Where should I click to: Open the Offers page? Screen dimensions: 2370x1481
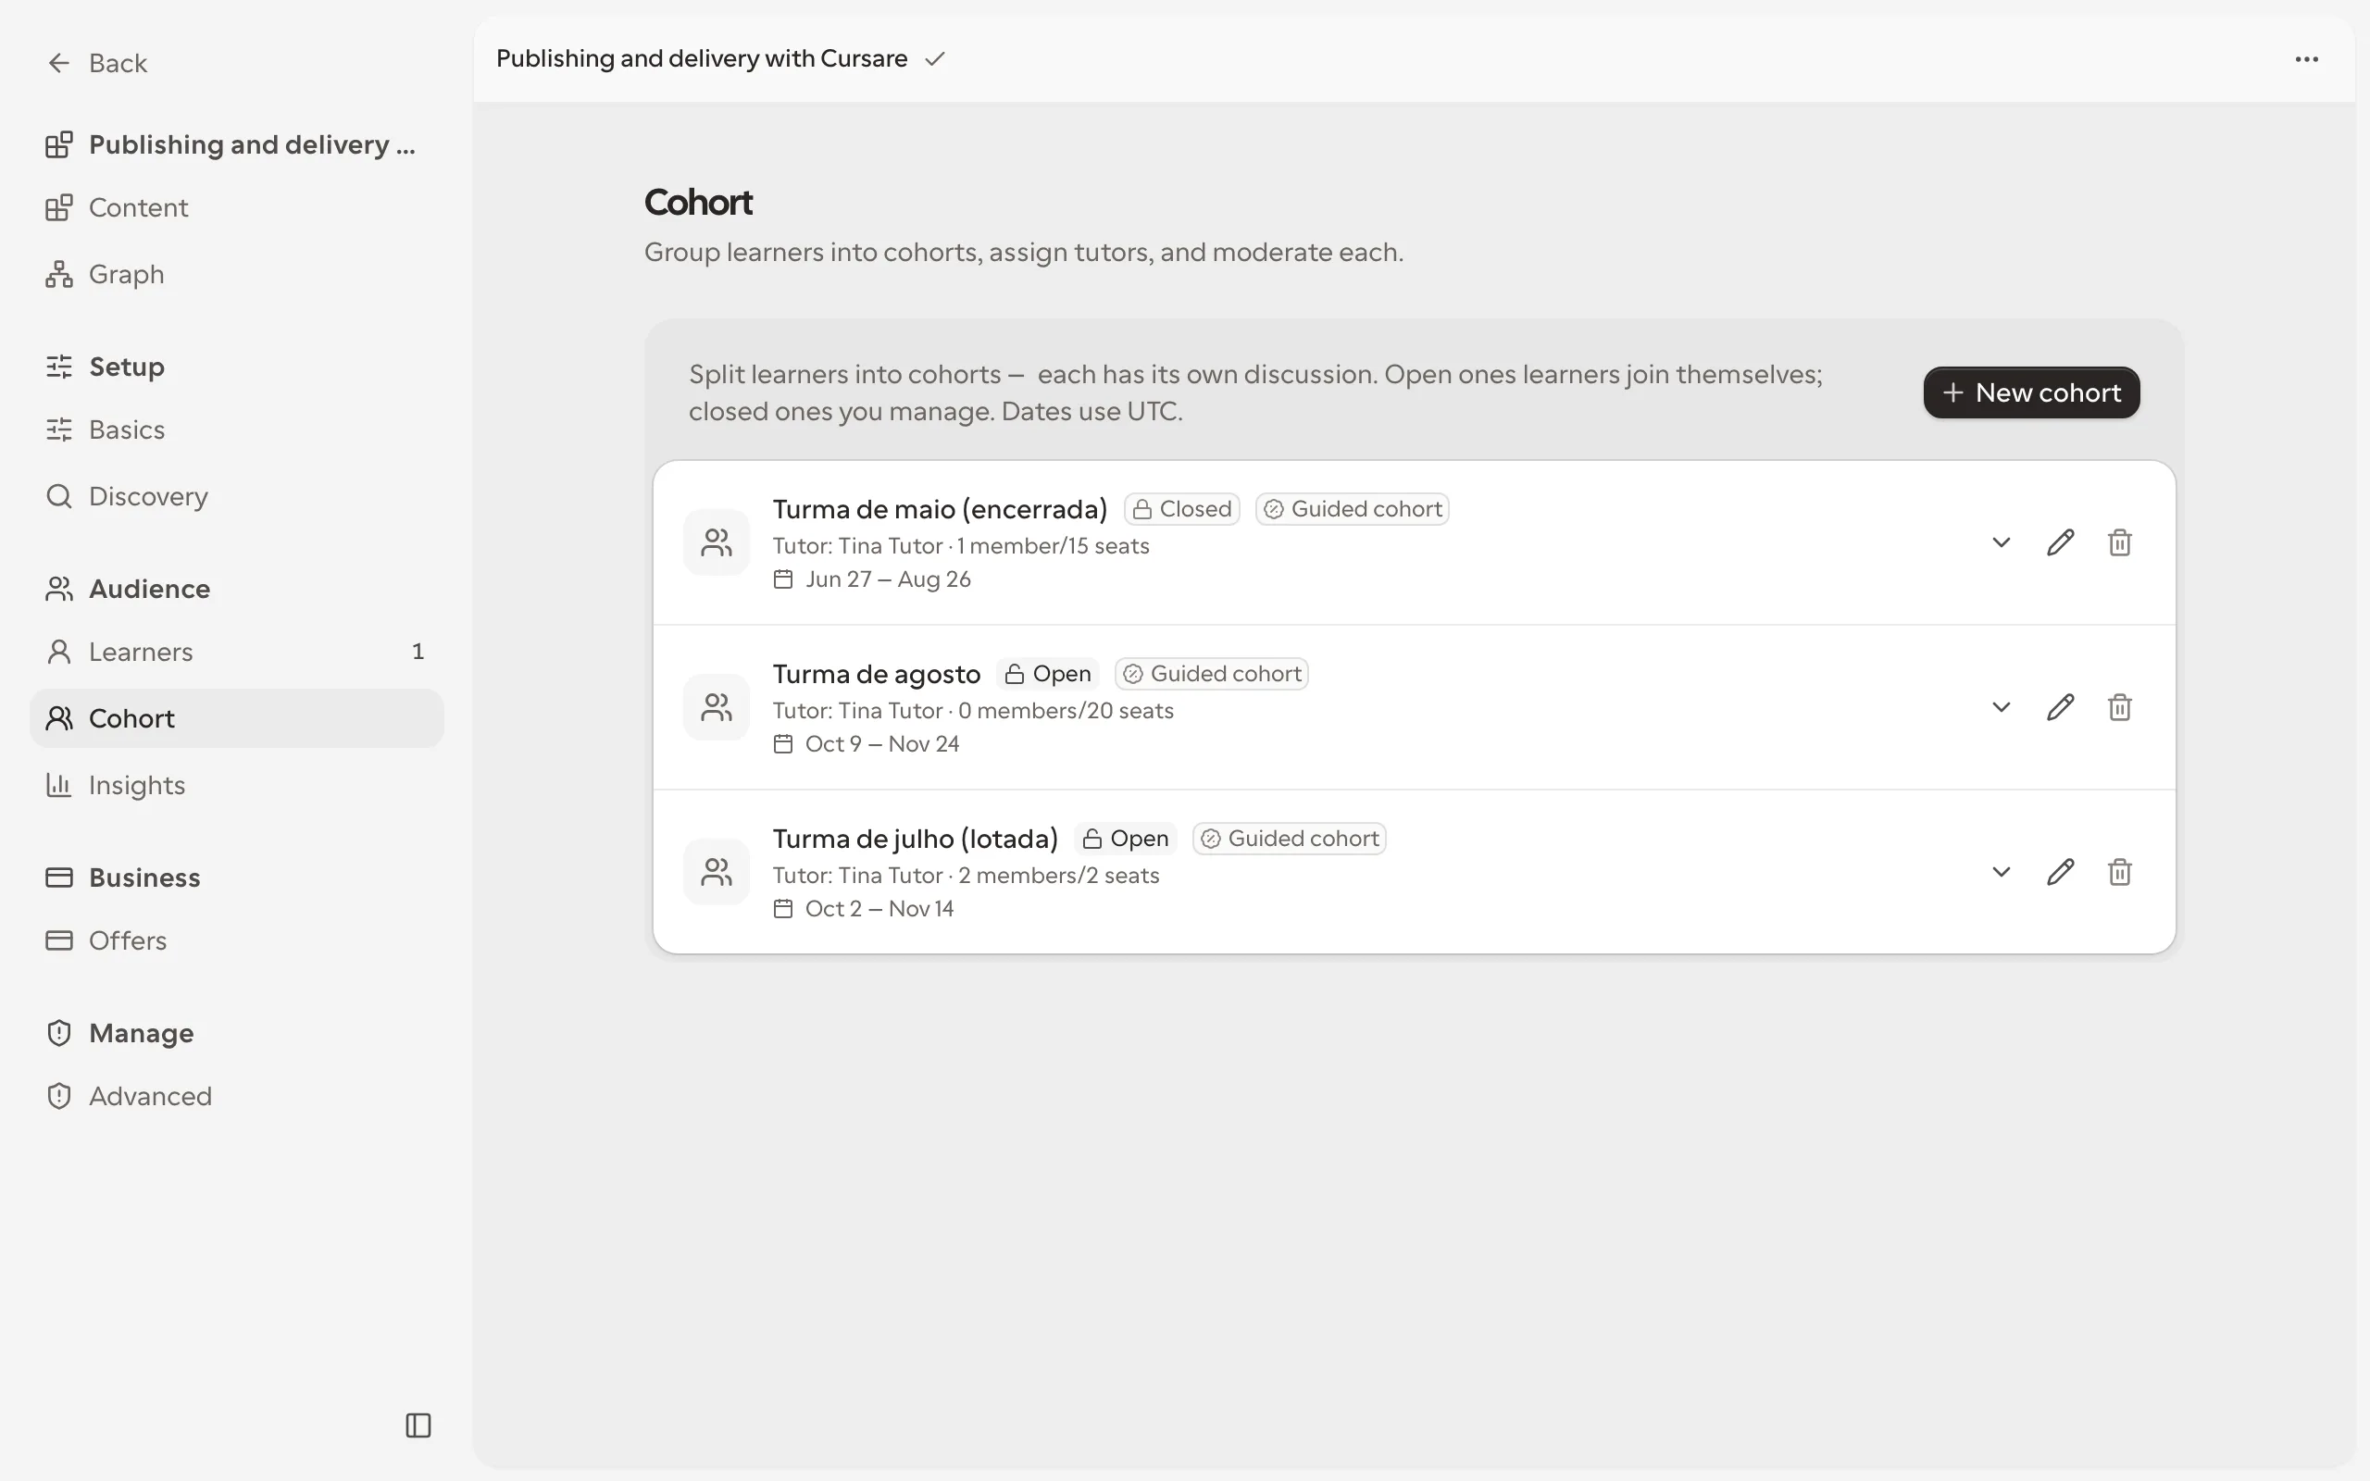point(237,940)
